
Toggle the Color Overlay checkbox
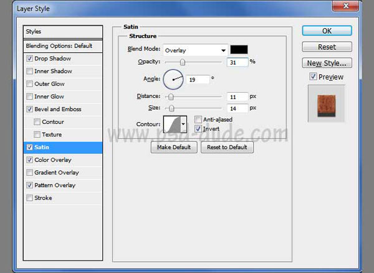(x=29, y=160)
